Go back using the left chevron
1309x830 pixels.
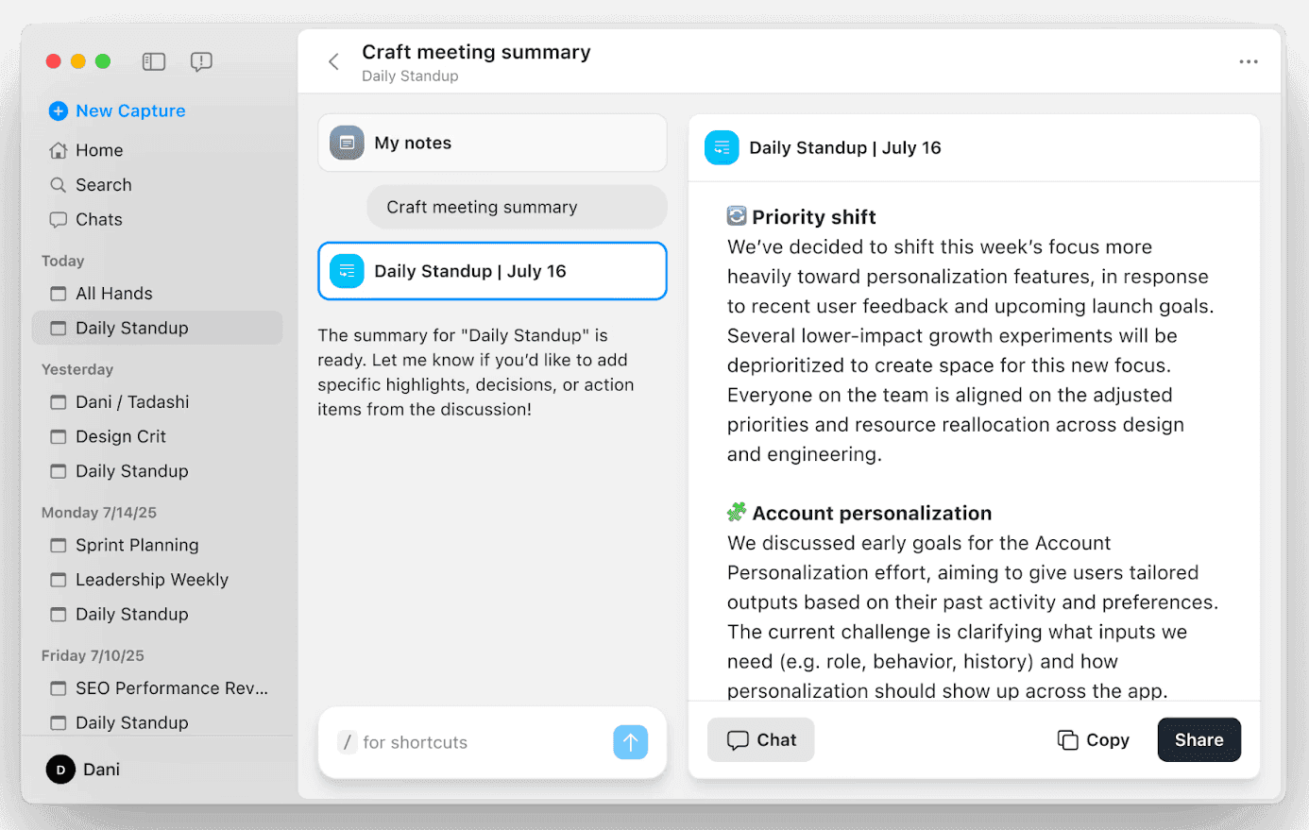(x=333, y=60)
